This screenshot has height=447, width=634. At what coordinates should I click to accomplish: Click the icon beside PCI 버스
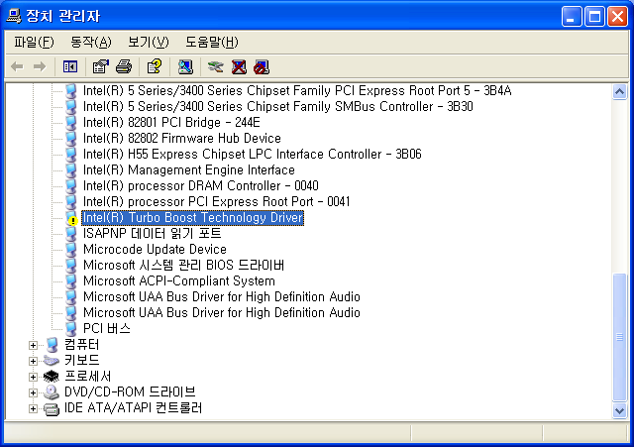(x=71, y=329)
